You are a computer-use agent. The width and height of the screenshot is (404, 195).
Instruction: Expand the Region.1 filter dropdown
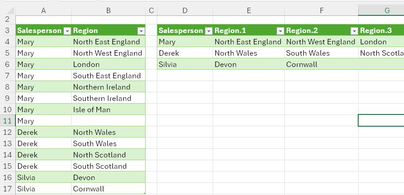point(280,31)
